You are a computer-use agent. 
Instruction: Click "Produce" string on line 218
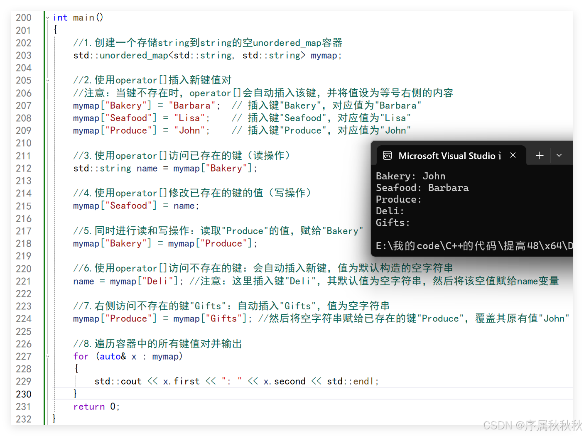point(223,243)
